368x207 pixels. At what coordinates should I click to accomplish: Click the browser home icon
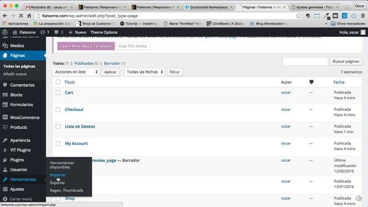point(29,16)
